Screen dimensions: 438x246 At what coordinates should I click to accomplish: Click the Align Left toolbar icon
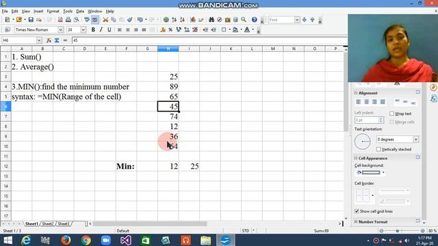coord(120,29)
